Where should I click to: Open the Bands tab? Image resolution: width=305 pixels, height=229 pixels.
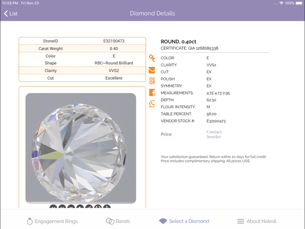tap(118, 221)
